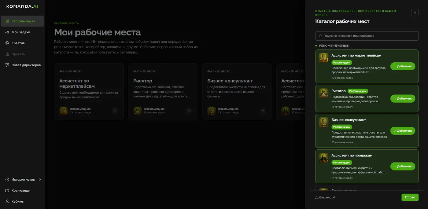This screenshot has width=428, height=209.
Task: Click the Рабочие места grid icon
Action: (x=7, y=21)
